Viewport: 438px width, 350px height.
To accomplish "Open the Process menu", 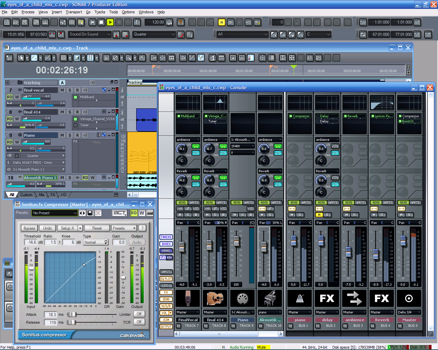I will (x=28, y=12).
